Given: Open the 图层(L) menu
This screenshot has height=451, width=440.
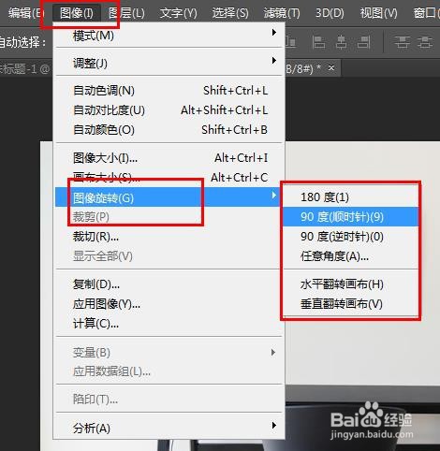Looking at the screenshot, I should tap(126, 13).
